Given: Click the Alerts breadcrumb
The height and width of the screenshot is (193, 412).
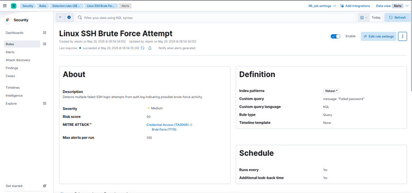Looking at the screenshot, I should coord(125,6).
